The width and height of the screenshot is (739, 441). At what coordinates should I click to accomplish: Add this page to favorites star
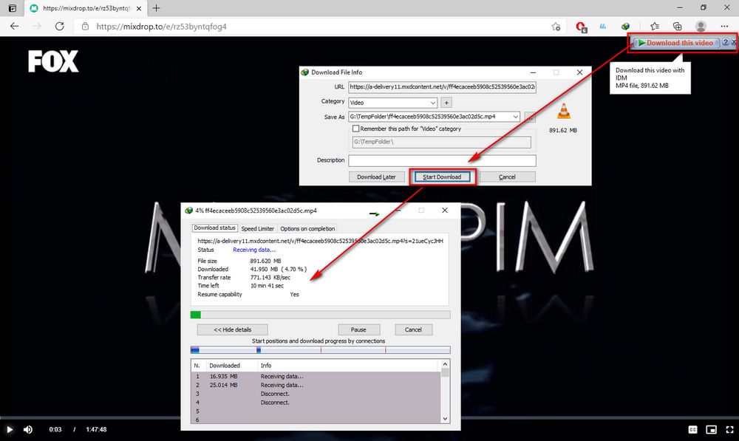pyautogui.click(x=556, y=27)
